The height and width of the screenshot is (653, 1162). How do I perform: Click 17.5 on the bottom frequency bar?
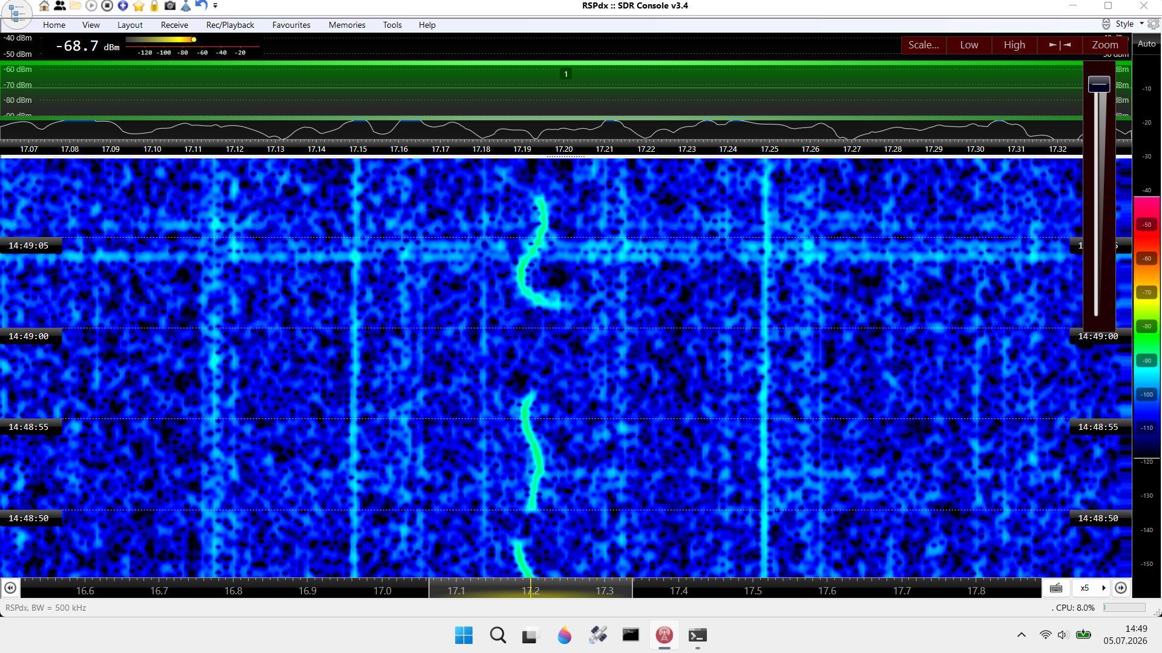click(753, 591)
